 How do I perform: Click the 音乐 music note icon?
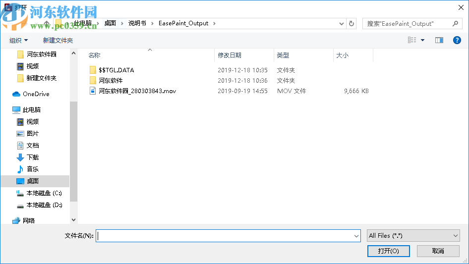click(20, 169)
